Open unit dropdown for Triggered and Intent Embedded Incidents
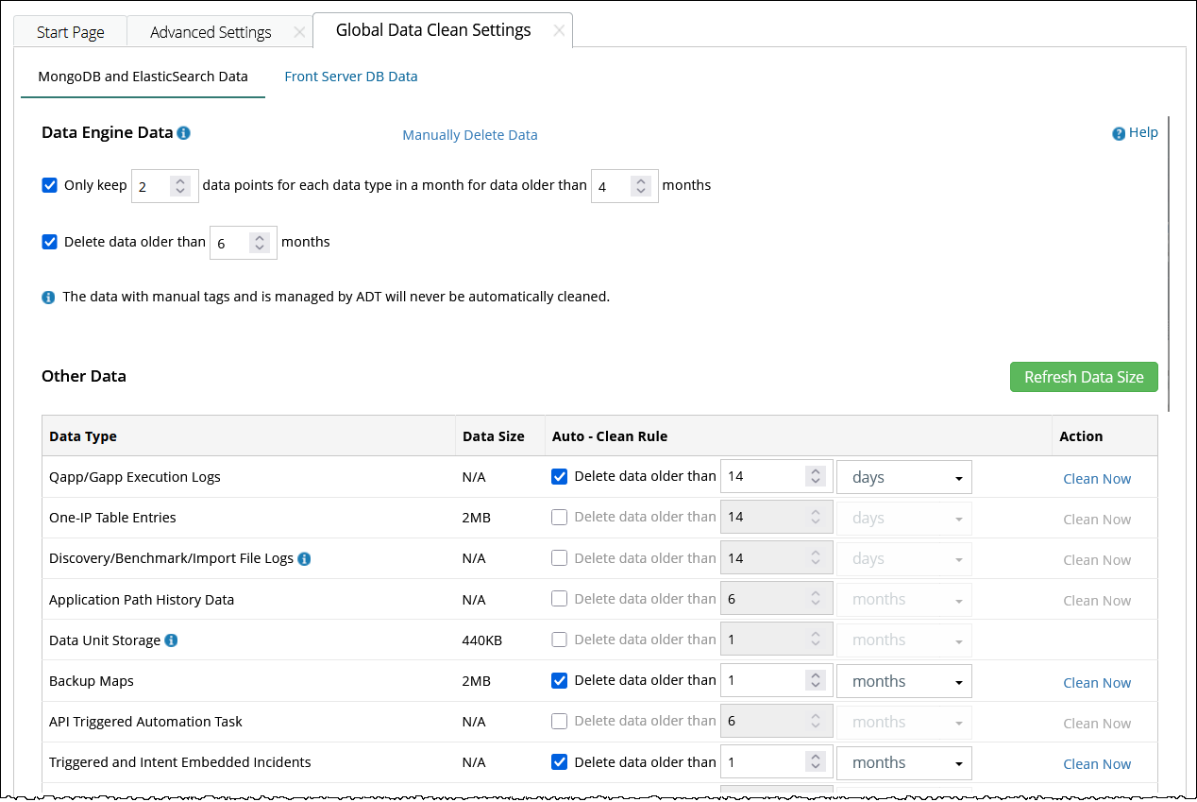The height and width of the screenshot is (802, 1197). tap(903, 763)
